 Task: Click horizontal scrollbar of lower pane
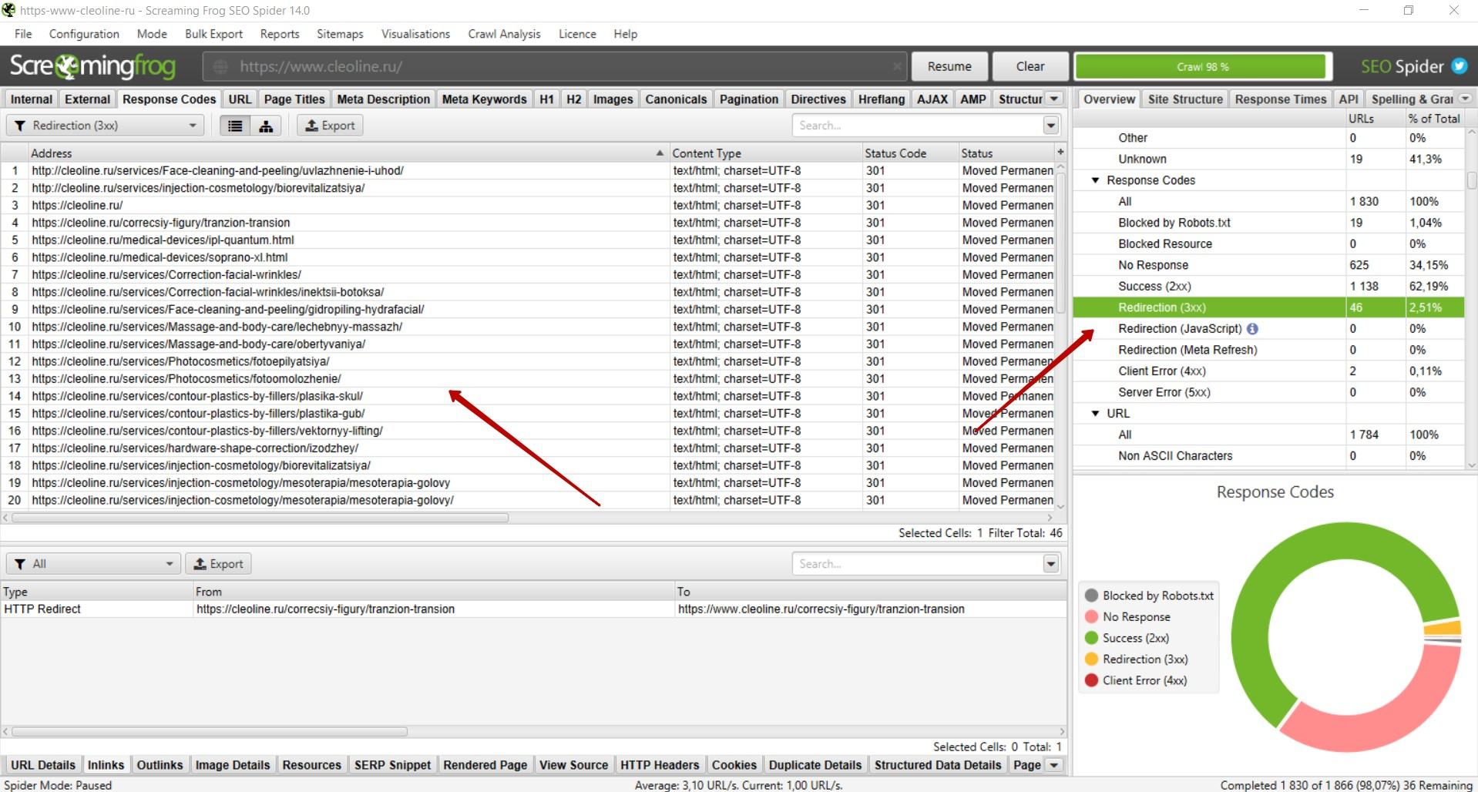pos(210,732)
